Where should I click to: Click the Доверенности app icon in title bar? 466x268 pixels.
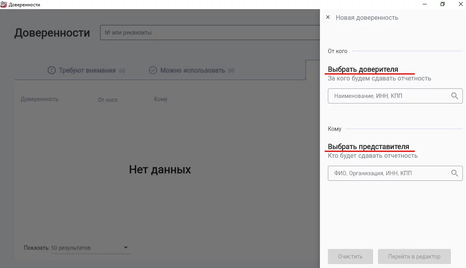click(x=4, y=4)
